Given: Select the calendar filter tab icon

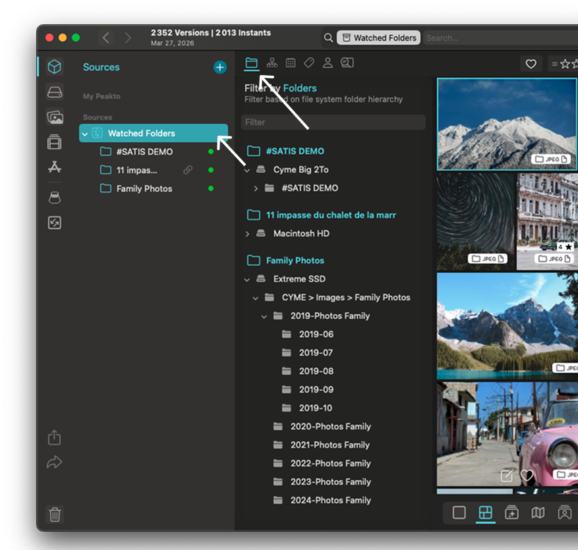Looking at the screenshot, I should pyautogui.click(x=291, y=63).
